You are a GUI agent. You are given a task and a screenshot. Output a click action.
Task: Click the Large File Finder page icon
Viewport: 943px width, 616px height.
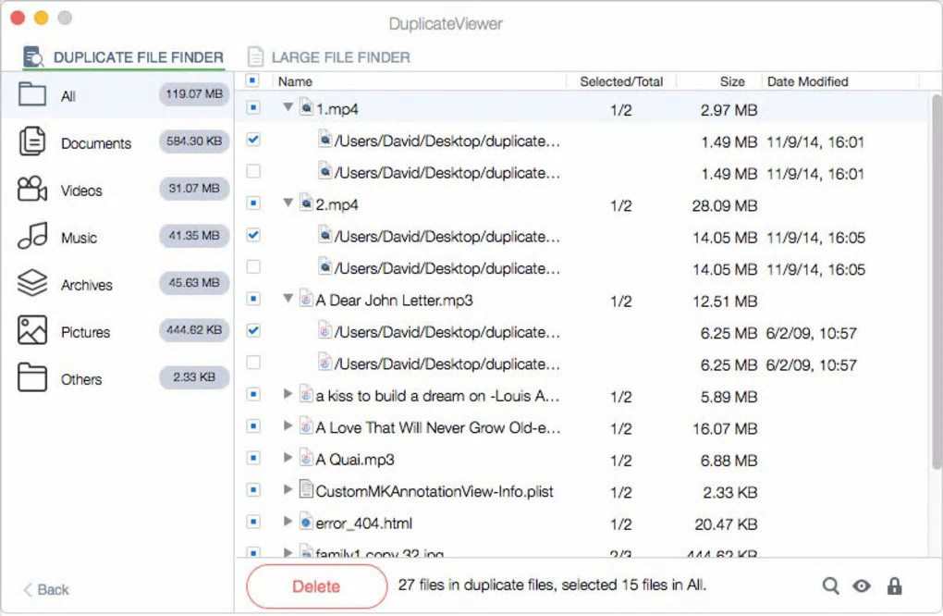coord(255,57)
